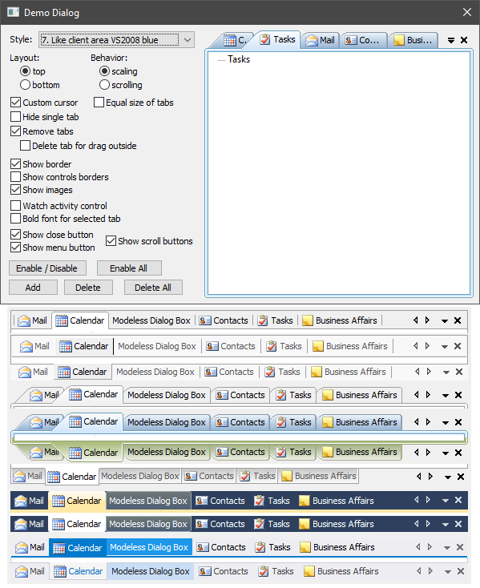The image size is (480, 588).
Task: Click the Contacts card icon in the green tab strip
Action: click(x=222, y=453)
